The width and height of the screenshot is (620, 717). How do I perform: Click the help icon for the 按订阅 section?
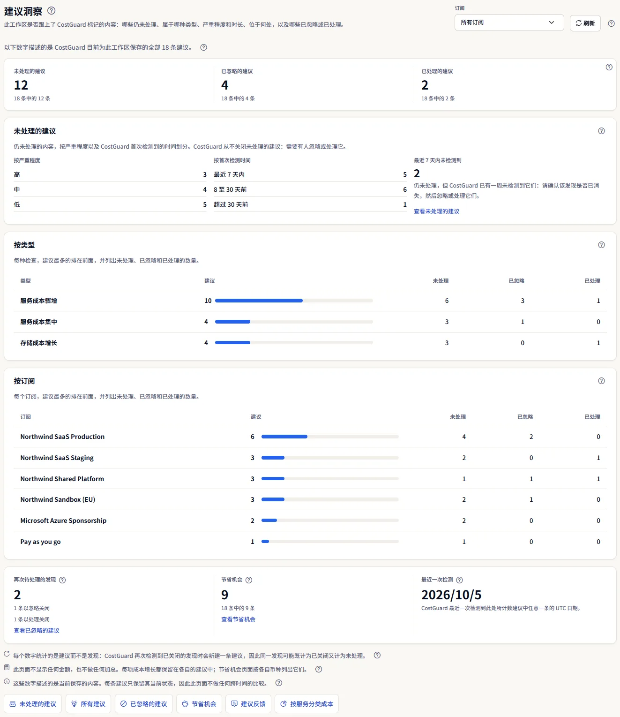602,381
